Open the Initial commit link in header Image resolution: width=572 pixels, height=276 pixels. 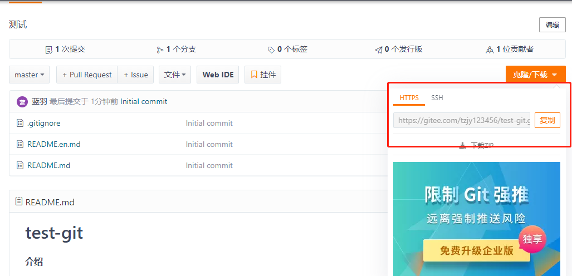click(144, 102)
